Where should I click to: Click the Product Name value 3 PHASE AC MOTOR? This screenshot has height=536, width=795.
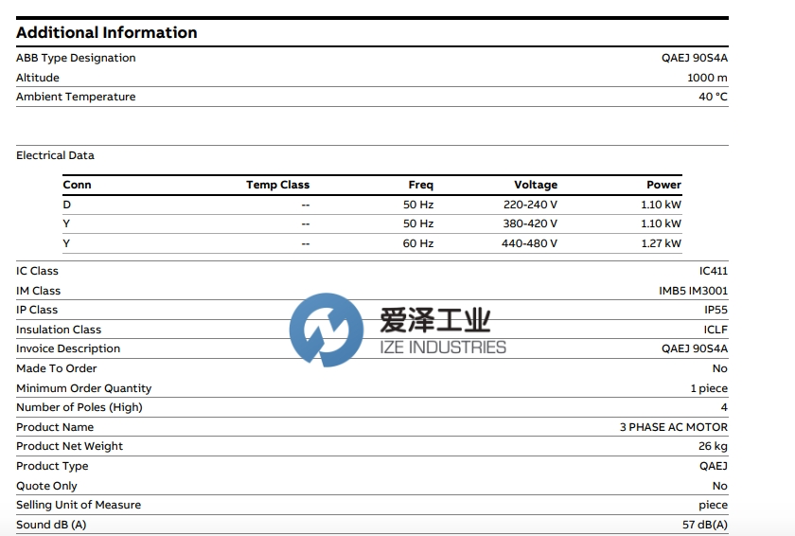click(x=673, y=427)
